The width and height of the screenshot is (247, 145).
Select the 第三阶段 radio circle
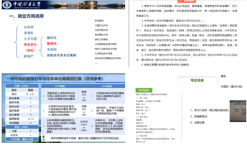[x=137, y=136]
